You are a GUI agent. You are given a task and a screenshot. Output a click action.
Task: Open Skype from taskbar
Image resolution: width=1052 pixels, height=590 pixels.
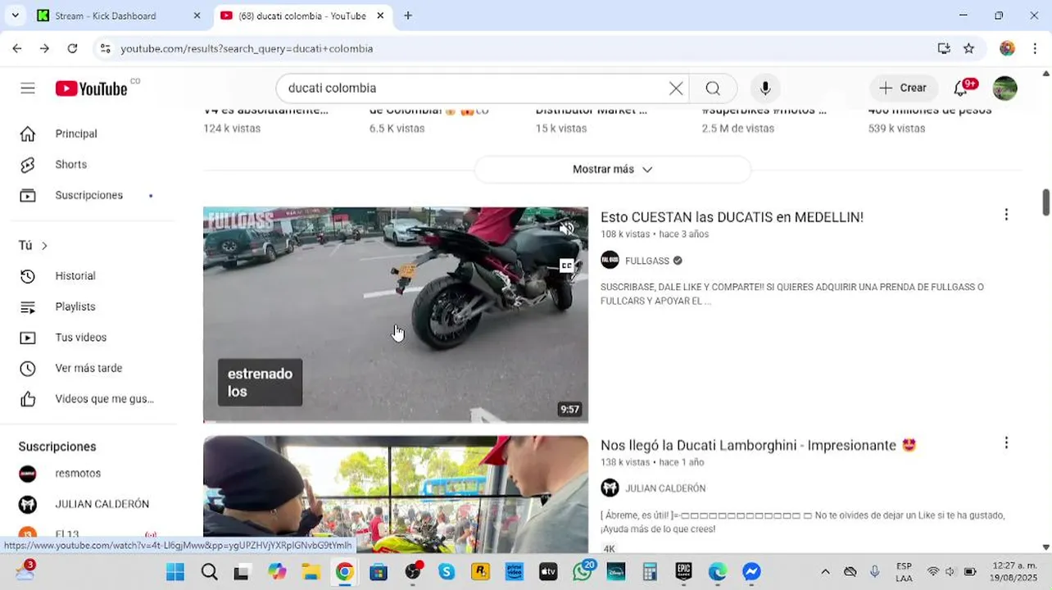pyautogui.click(x=447, y=572)
